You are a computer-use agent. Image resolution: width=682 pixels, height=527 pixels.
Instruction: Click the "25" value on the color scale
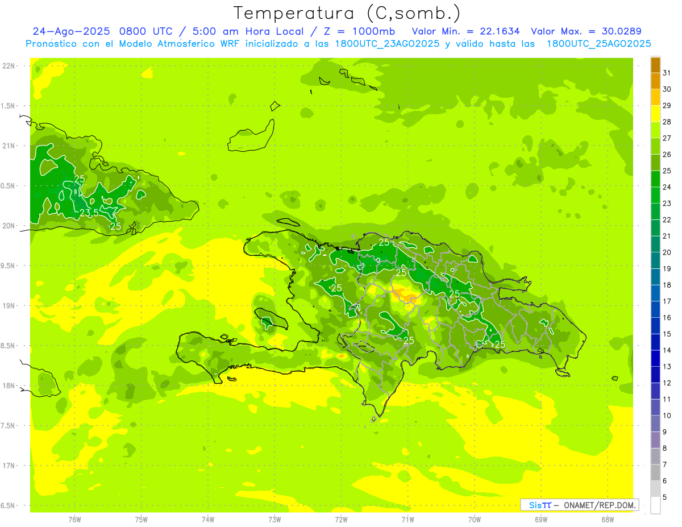667,171
